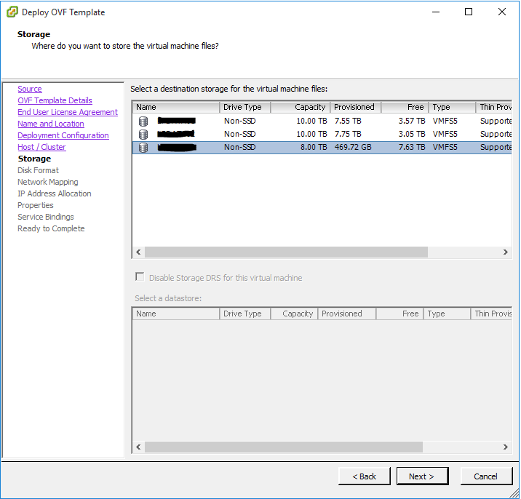This screenshot has height=499, width=521.
Task: Click lower datastore table Provisioned header
Action: coord(347,314)
